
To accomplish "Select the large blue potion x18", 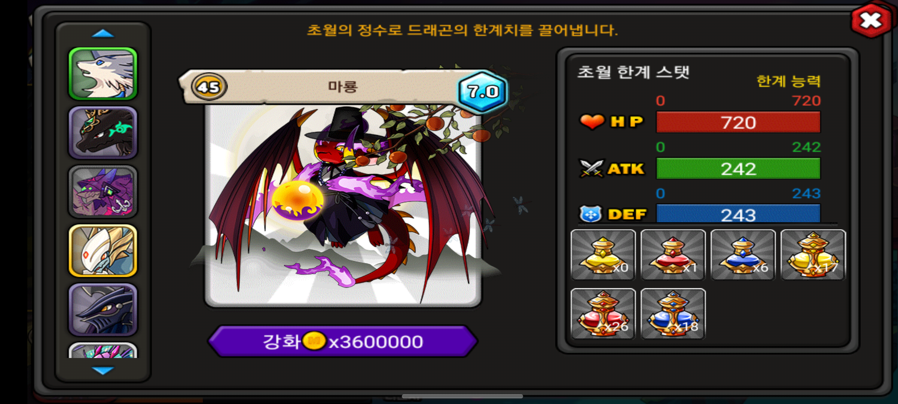I will click(x=673, y=314).
